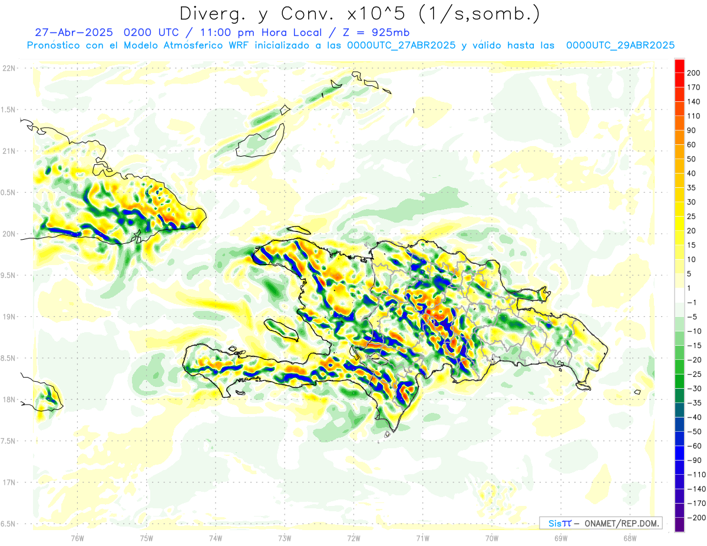Click the '-140' colorbar value

click(696, 489)
